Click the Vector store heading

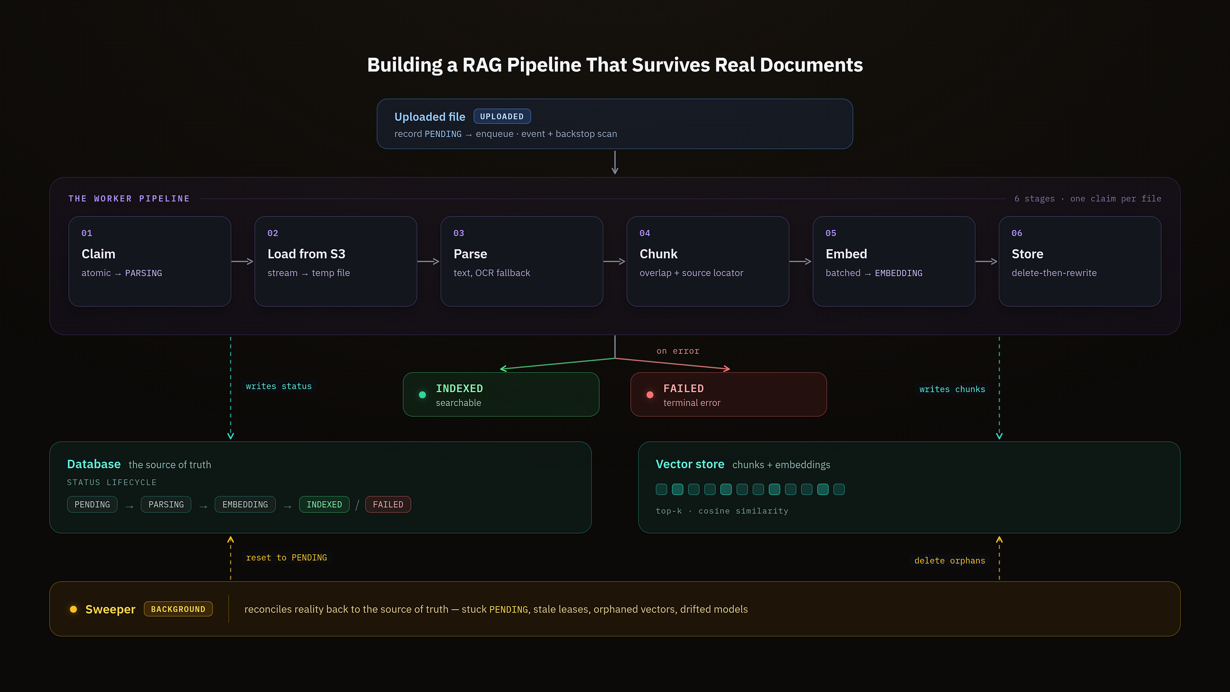pos(690,464)
